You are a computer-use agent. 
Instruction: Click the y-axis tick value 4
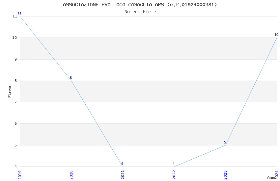(16, 167)
